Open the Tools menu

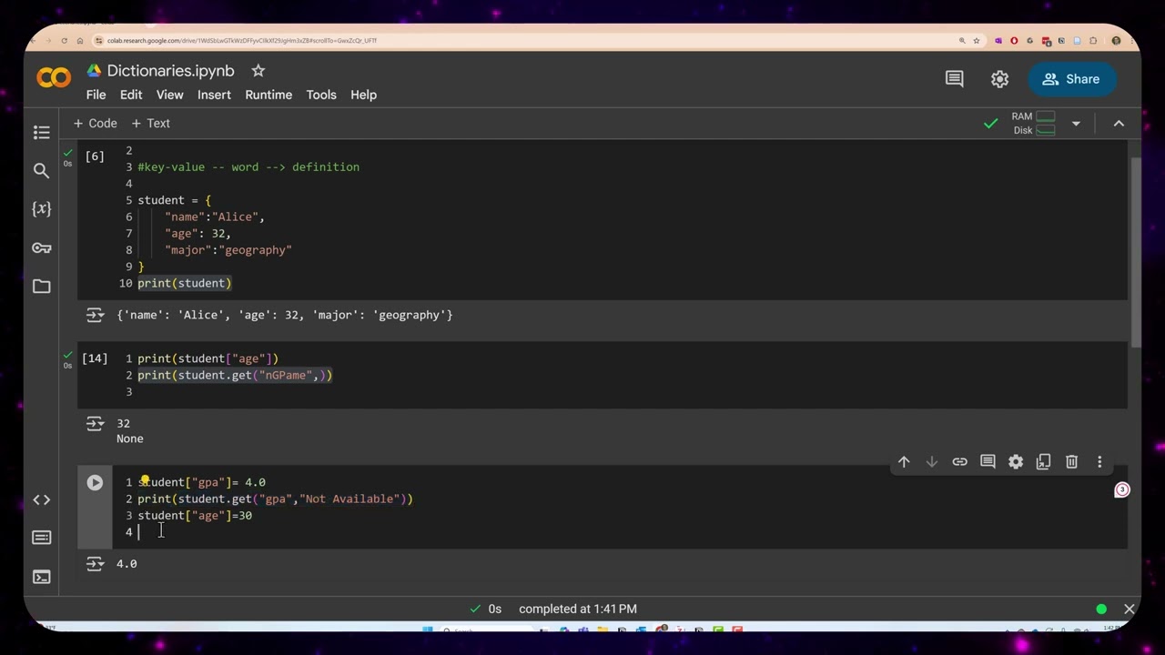(x=321, y=95)
